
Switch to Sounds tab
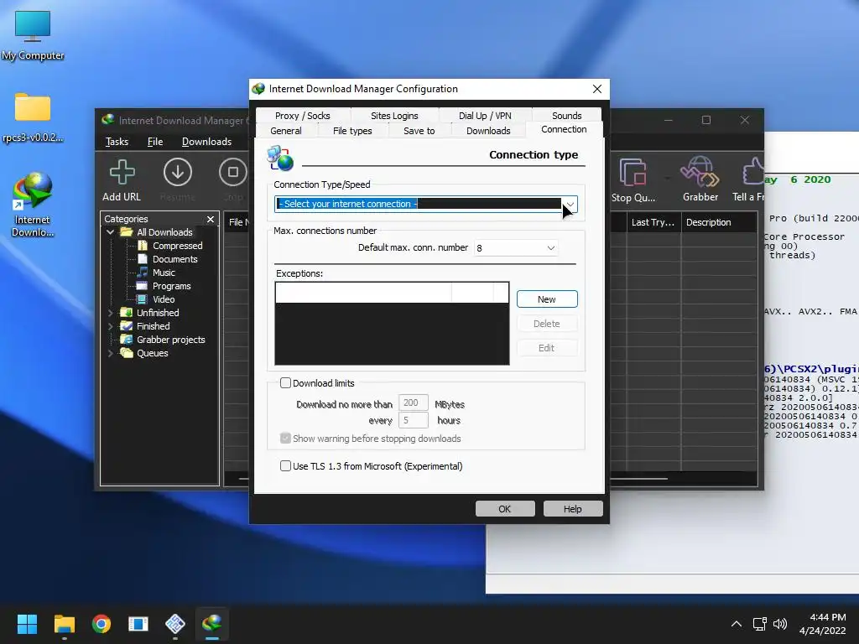point(566,116)
